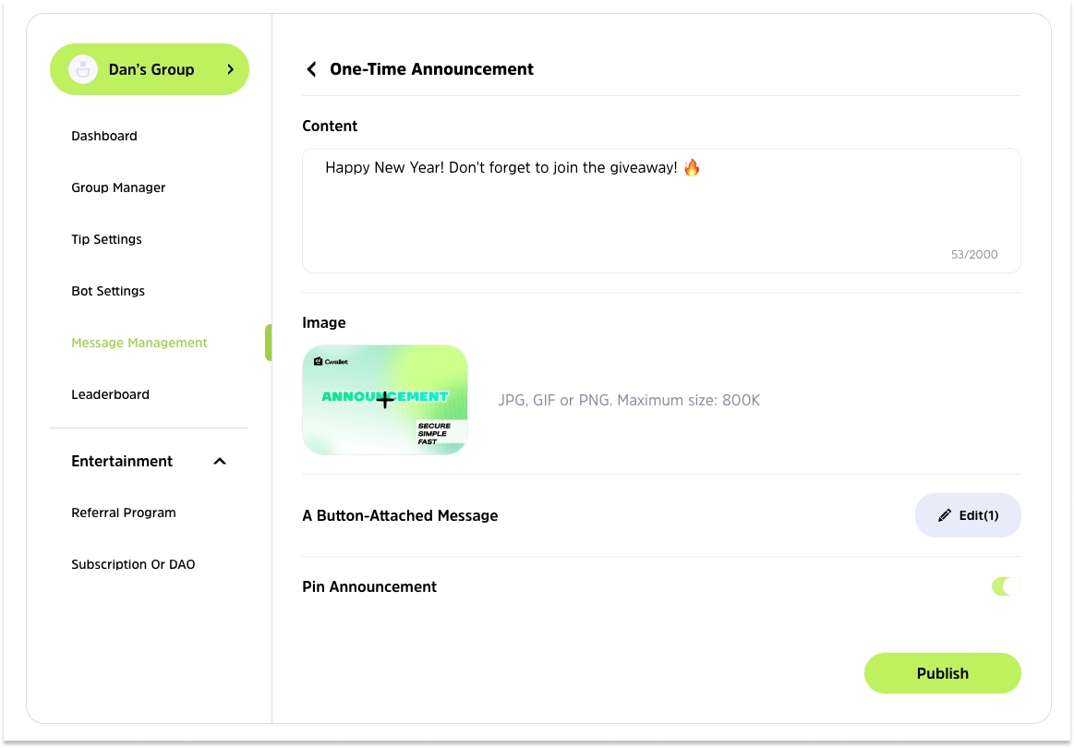Expand the Dan's Group selector chevron
1074x748 pixels.
(230, 69)
